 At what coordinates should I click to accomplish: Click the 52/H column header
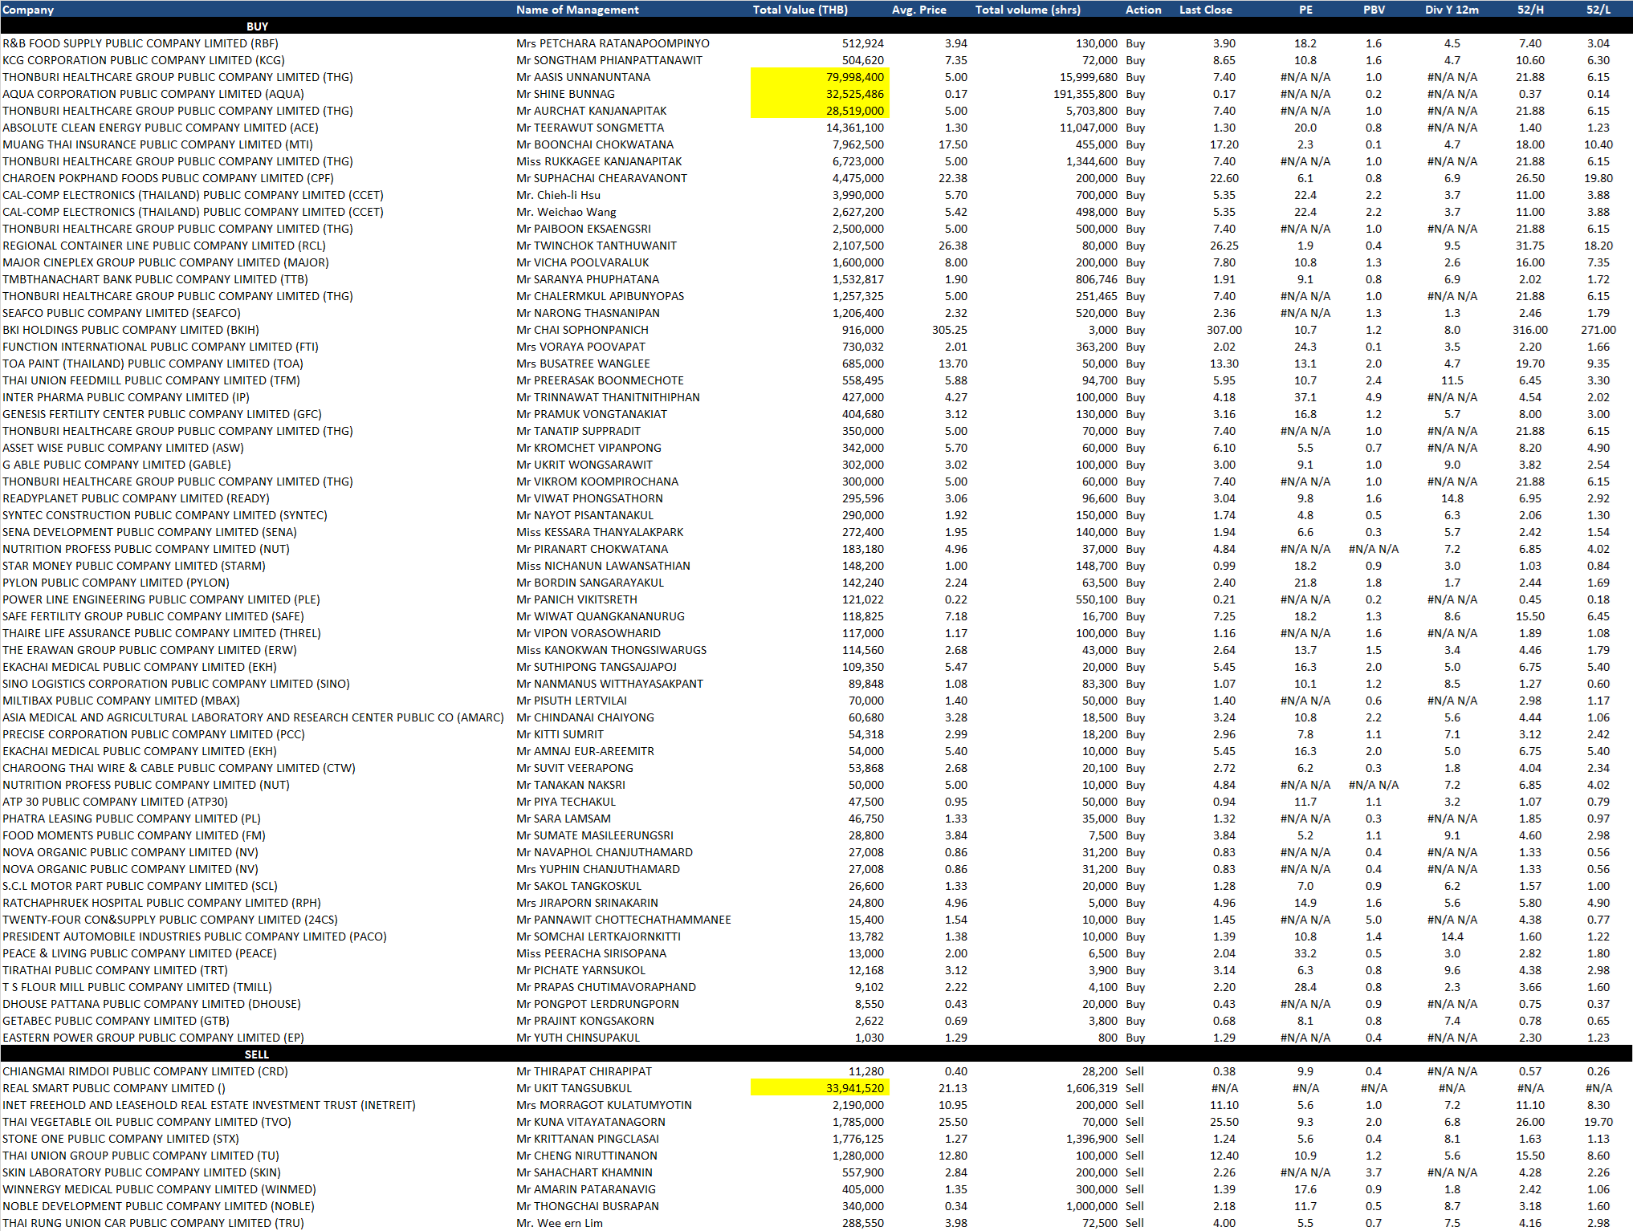coord(1529,10)
